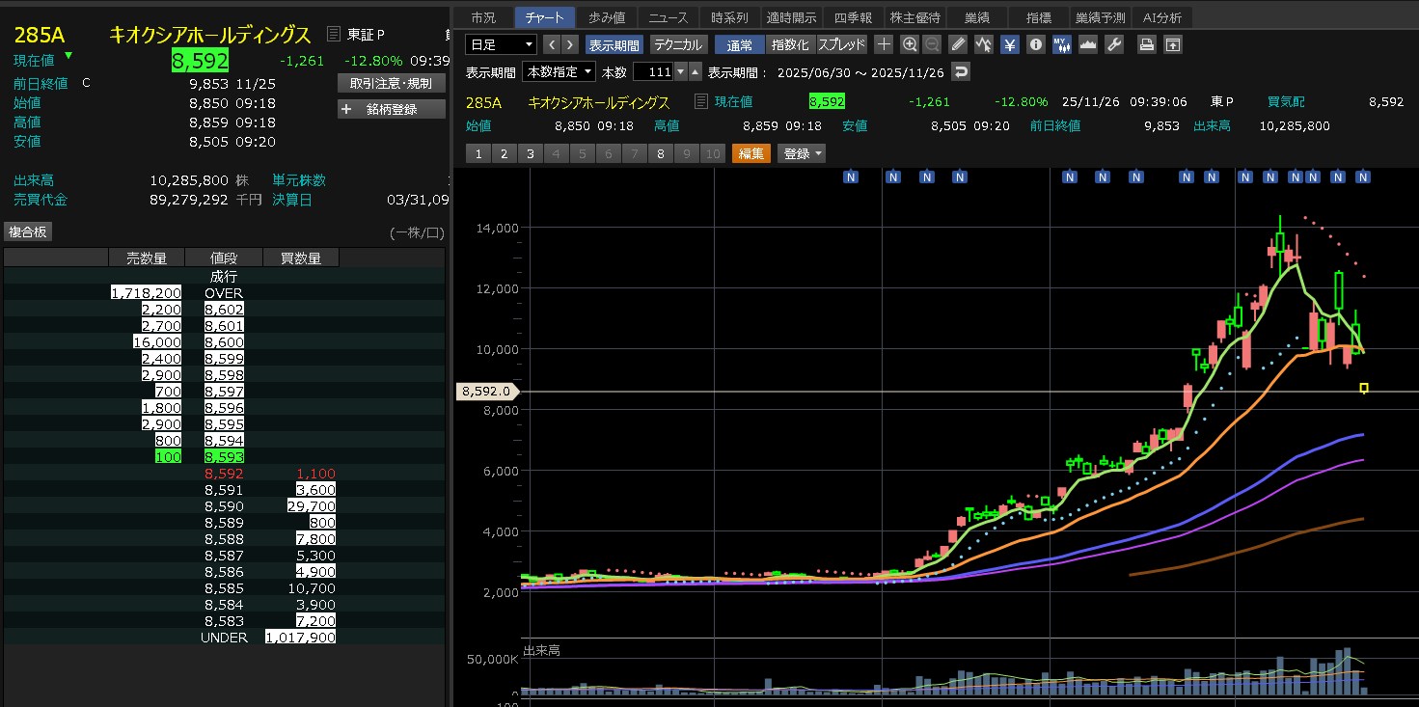Click the zoom in magnifier icon
This screenshot has height=707, width=1419.
point(909,44)
